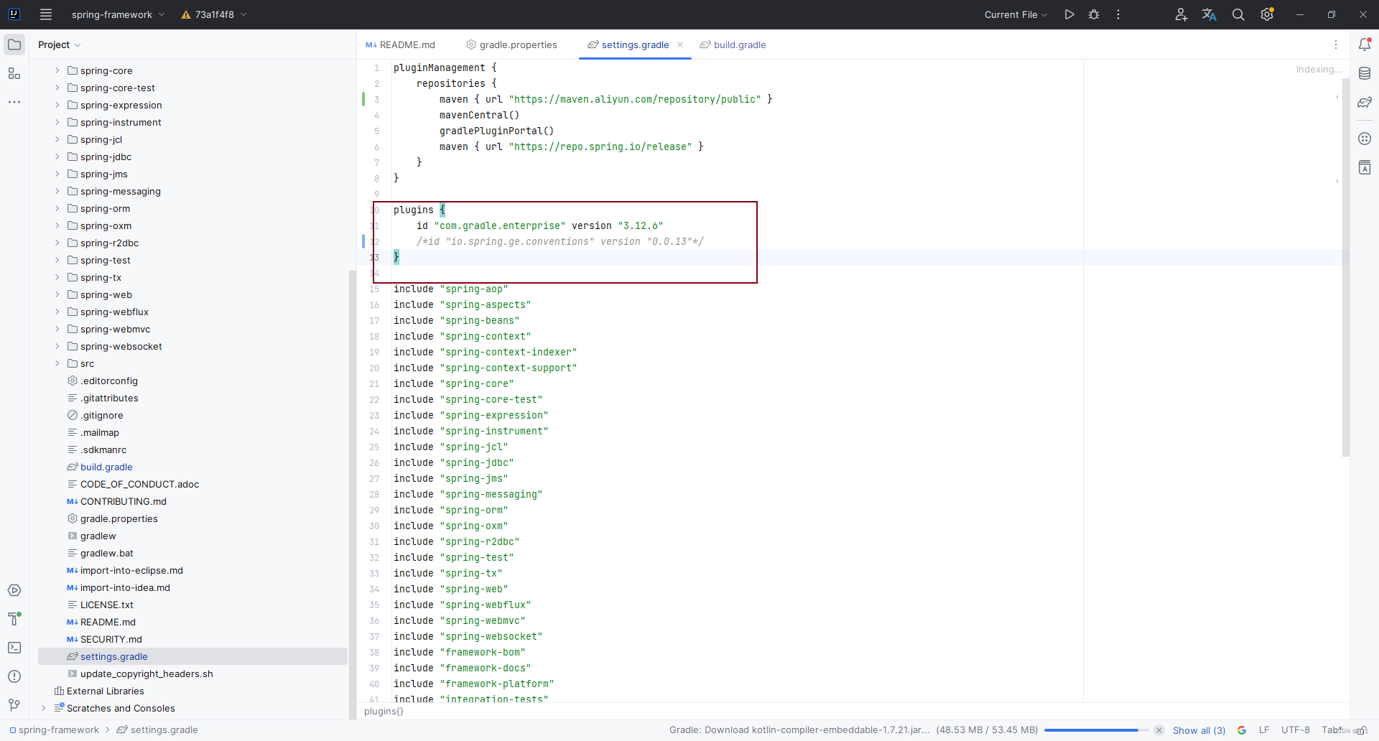The height and width of the screenshot is (741, 1379).
Task: Select .gitignore file in tree
Action: [x=102, y=415]
